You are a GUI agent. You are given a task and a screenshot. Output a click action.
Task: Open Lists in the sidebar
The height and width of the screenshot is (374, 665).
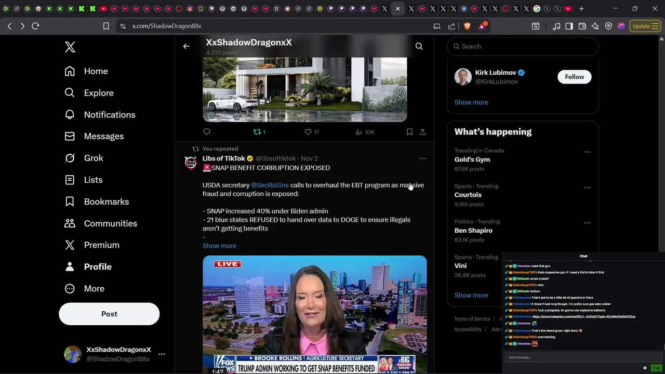click(x=83, y=180)
